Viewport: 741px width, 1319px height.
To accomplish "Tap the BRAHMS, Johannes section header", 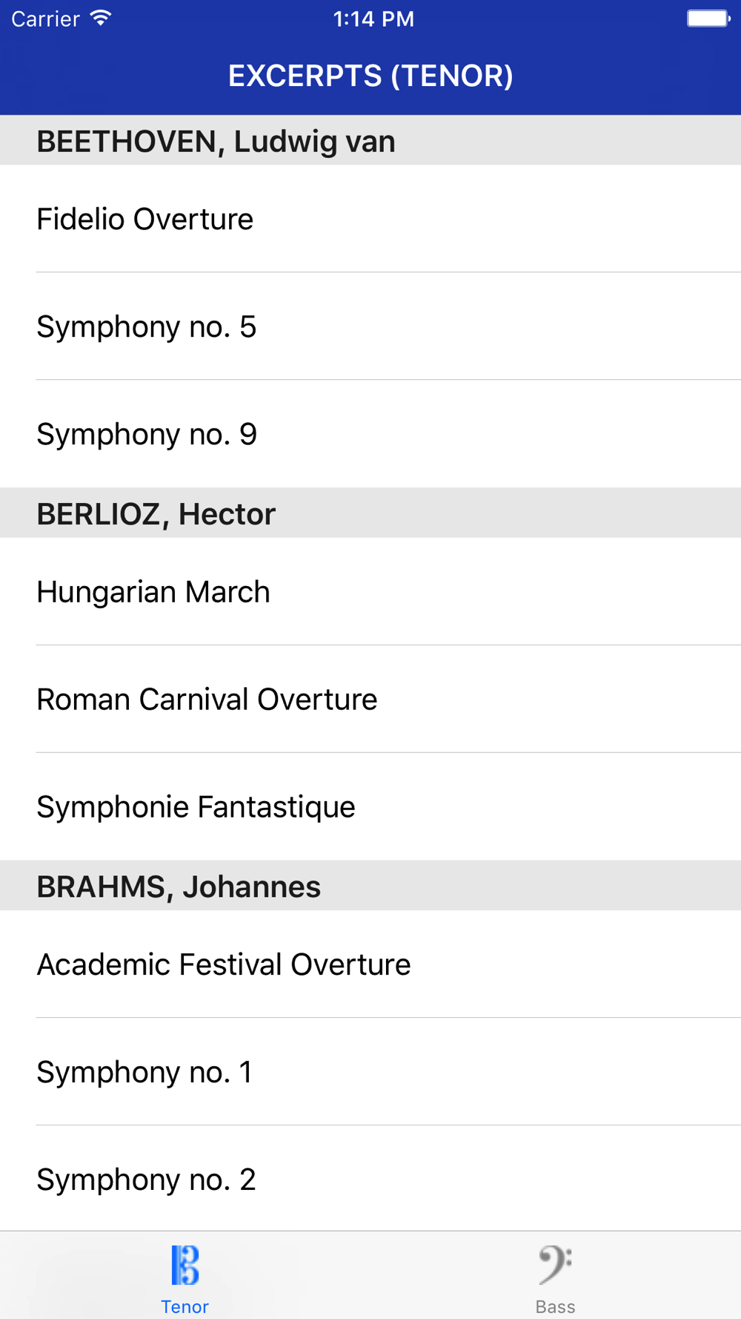I will (370, 886).
